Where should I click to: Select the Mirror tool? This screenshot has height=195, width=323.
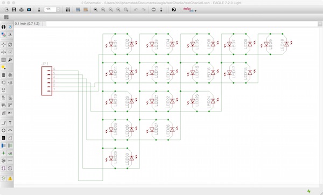[x=4, y=52]
